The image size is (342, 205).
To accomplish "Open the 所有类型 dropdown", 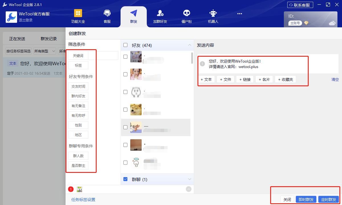I will pos(45,51).
